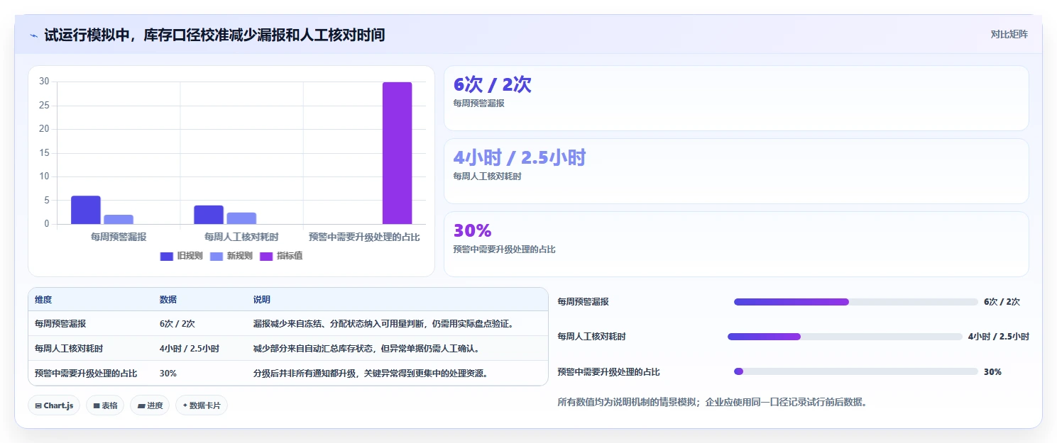Click the 预警中需要升级处理的占比 chart axis label
This screenshot has height=443, width=1057.
click(364, 237)
